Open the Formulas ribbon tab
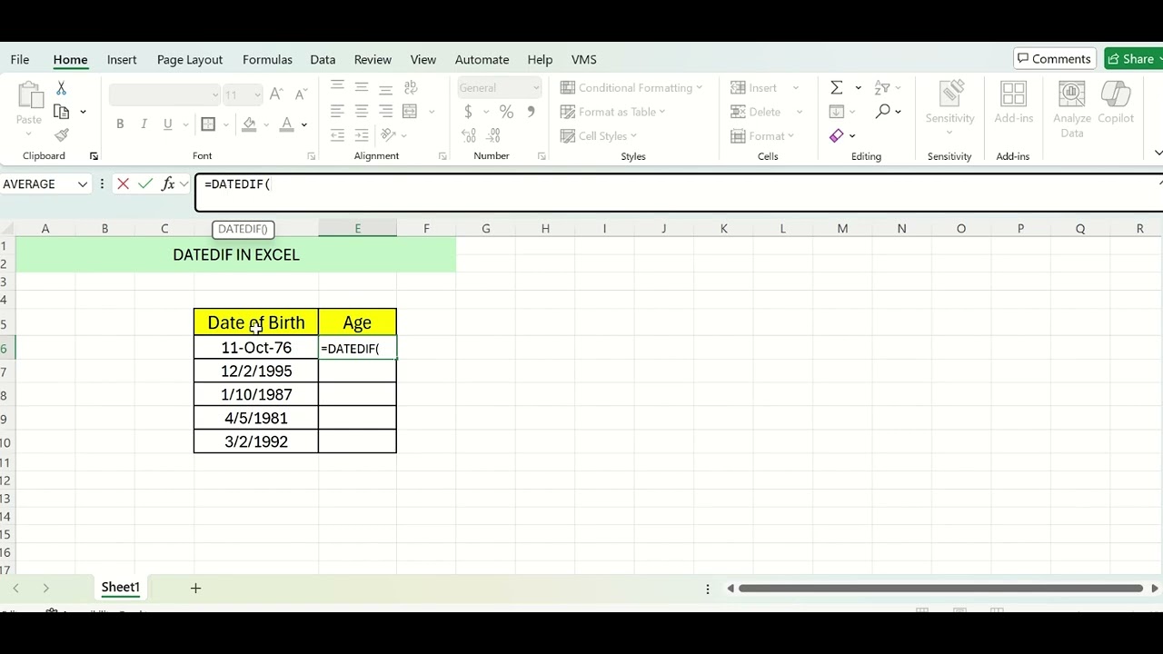The height and width of the screenshot is (654, 1163). [x=267, y=59]
